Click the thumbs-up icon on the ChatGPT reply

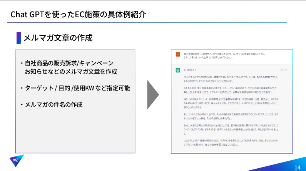point(281,70)
